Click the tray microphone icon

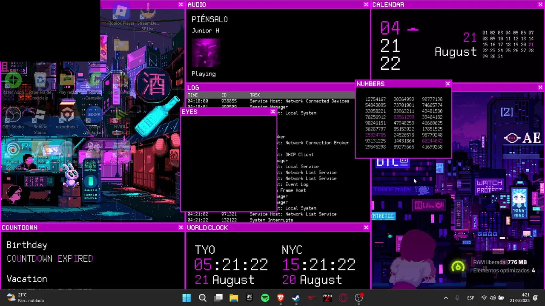457,298
